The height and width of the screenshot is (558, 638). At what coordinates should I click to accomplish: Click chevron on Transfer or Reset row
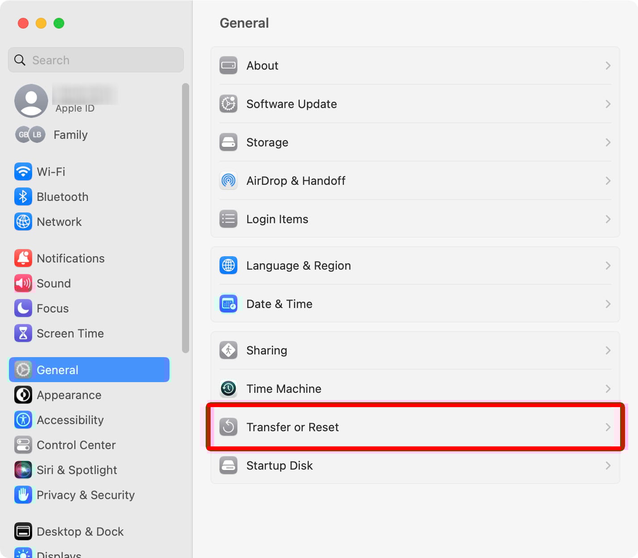coord(608,427)
